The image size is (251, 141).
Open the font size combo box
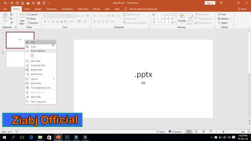(x=71, y=16)
